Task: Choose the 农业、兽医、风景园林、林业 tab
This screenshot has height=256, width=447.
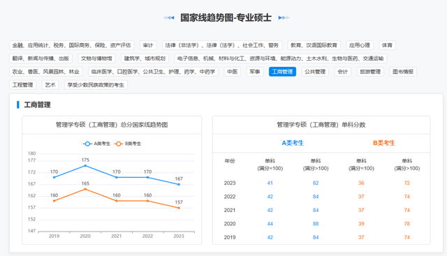Action: tap(46, 71)
